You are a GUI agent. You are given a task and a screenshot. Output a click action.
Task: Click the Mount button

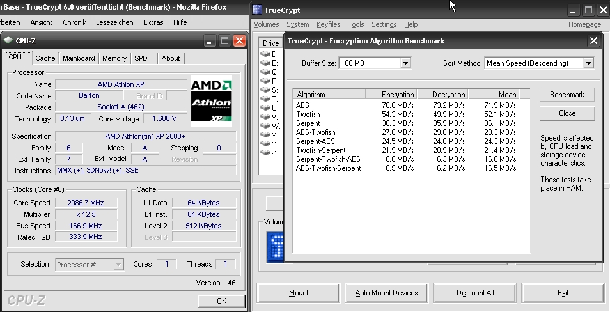click(x=299, y=293)
